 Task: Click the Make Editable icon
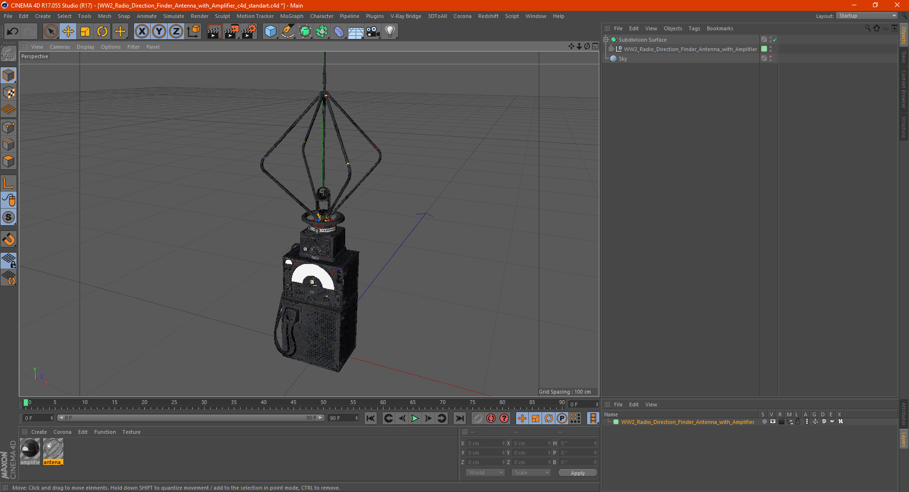(9, 54)
